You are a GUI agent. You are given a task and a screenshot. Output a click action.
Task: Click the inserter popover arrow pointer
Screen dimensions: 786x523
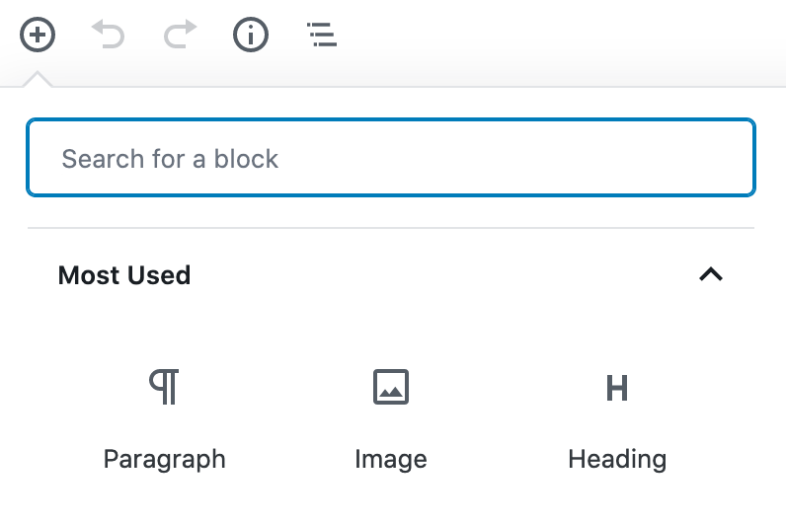pyautogui.click(x=38, y=79)
